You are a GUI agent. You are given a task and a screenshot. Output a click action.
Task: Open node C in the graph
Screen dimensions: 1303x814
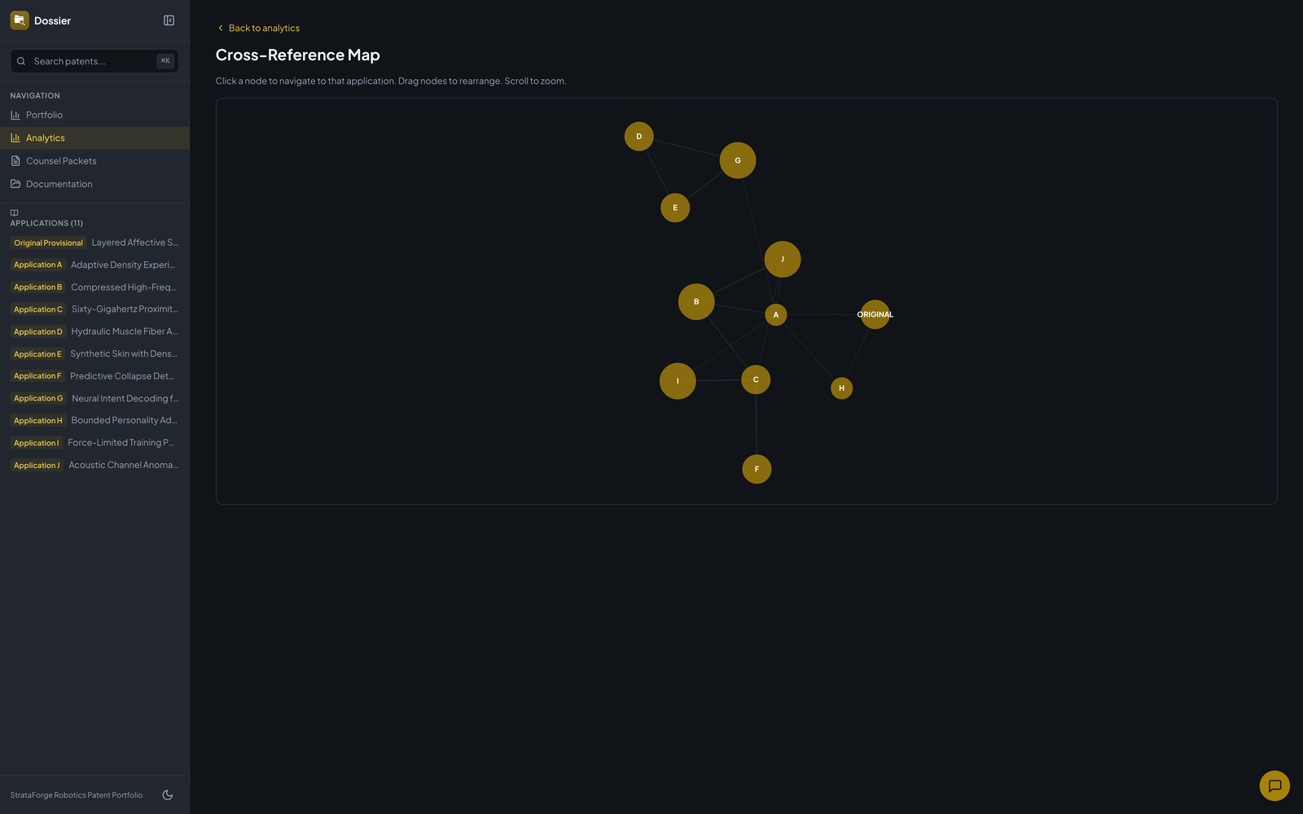756,380
